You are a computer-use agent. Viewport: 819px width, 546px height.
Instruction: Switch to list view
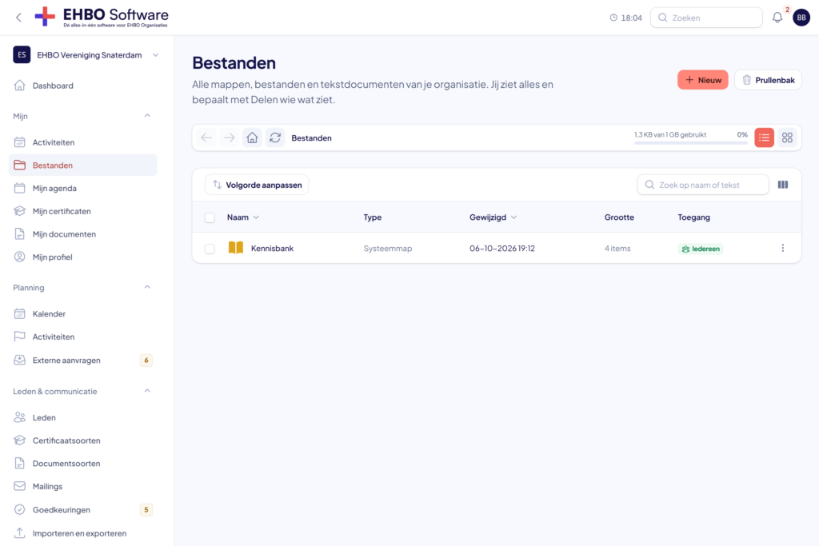764,137
